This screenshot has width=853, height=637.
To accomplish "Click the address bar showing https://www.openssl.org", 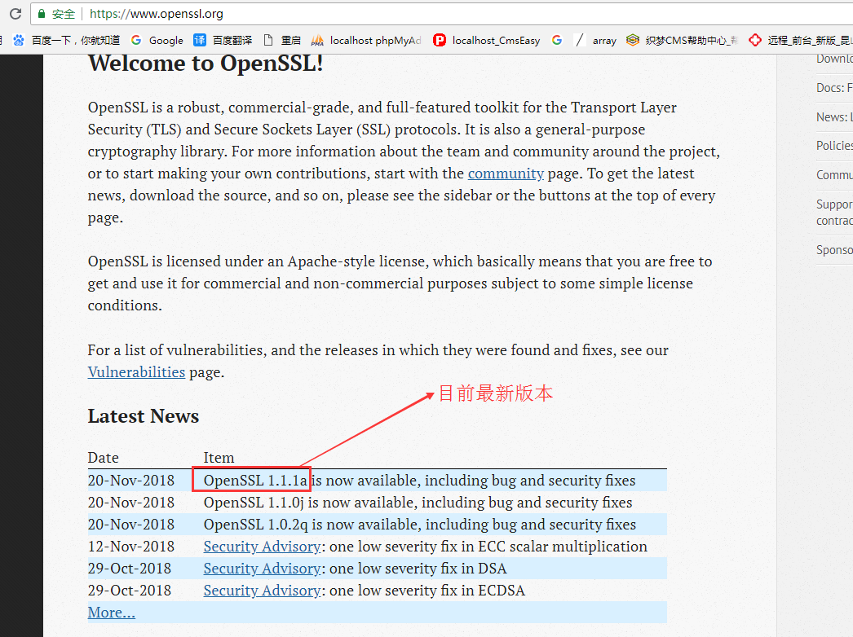I will point(442,14).
